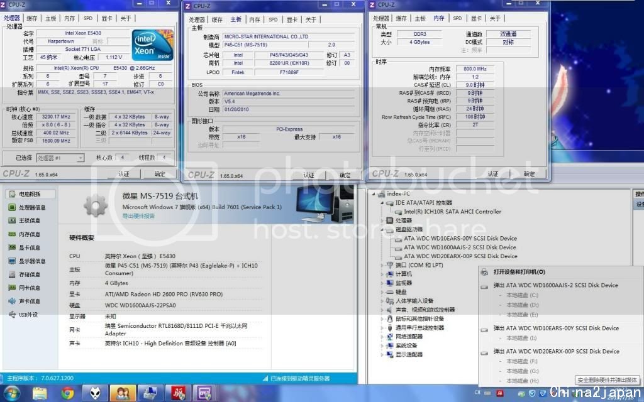Click the chip icon for 处理器 in device tree
Screen dimensions: 644x402
pyautogui.click(x=390, y=220)
